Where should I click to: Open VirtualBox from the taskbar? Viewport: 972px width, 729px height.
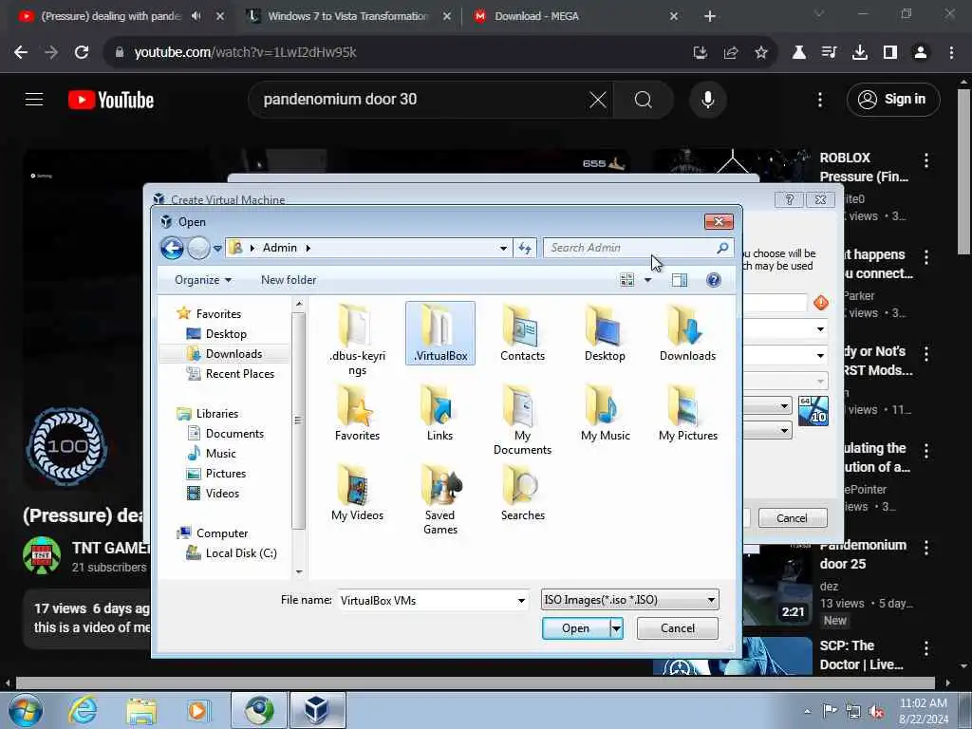click(x=316, y=710)
